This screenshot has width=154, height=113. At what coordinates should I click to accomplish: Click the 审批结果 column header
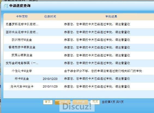point(111,16)
